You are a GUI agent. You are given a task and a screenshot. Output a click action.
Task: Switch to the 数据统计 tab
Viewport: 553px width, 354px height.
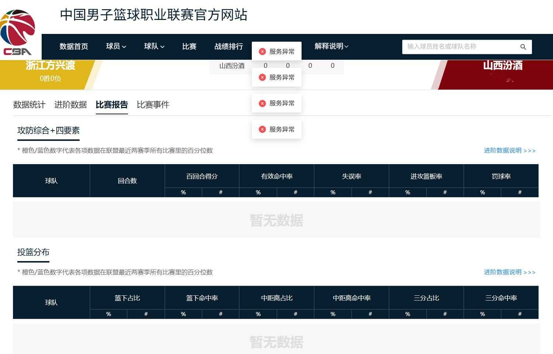pyautogui.click(x=29, y=105)
